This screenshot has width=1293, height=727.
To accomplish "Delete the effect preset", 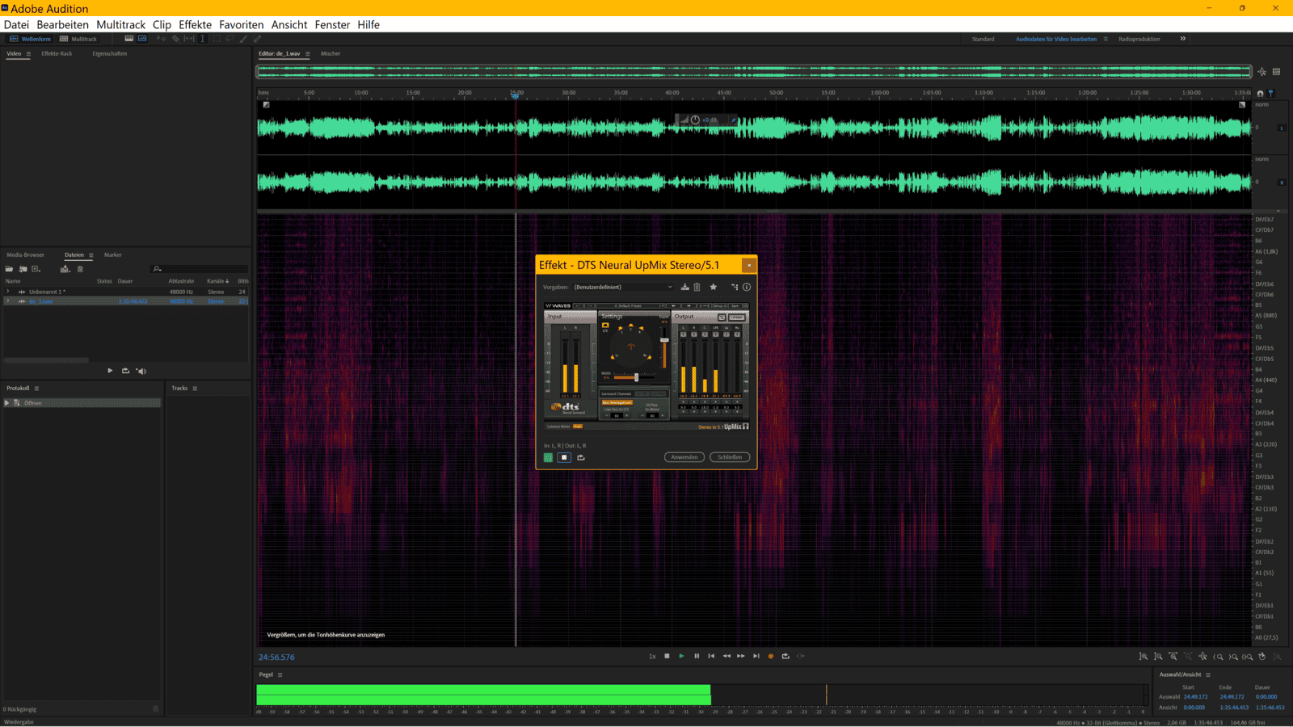I will point(697,287).
